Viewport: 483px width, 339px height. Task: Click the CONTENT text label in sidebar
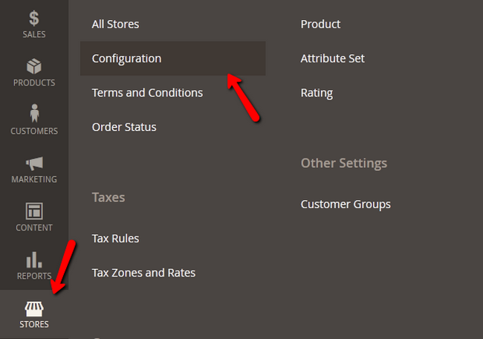[x=34, y=227]
